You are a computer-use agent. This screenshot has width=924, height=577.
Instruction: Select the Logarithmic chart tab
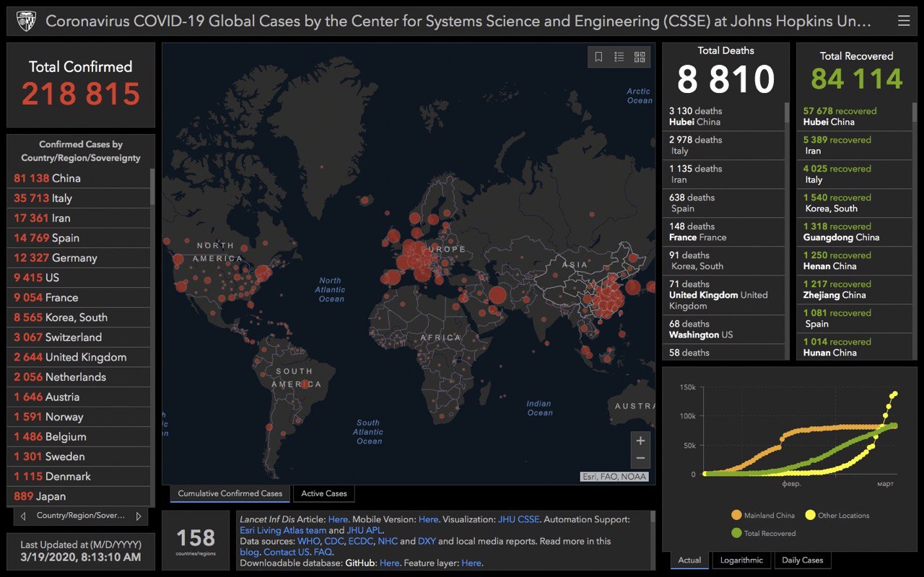click(x=741, y=560)
